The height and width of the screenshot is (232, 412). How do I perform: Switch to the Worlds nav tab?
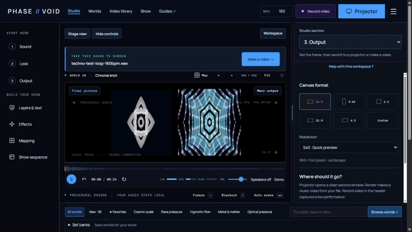(x=94, y=11)
